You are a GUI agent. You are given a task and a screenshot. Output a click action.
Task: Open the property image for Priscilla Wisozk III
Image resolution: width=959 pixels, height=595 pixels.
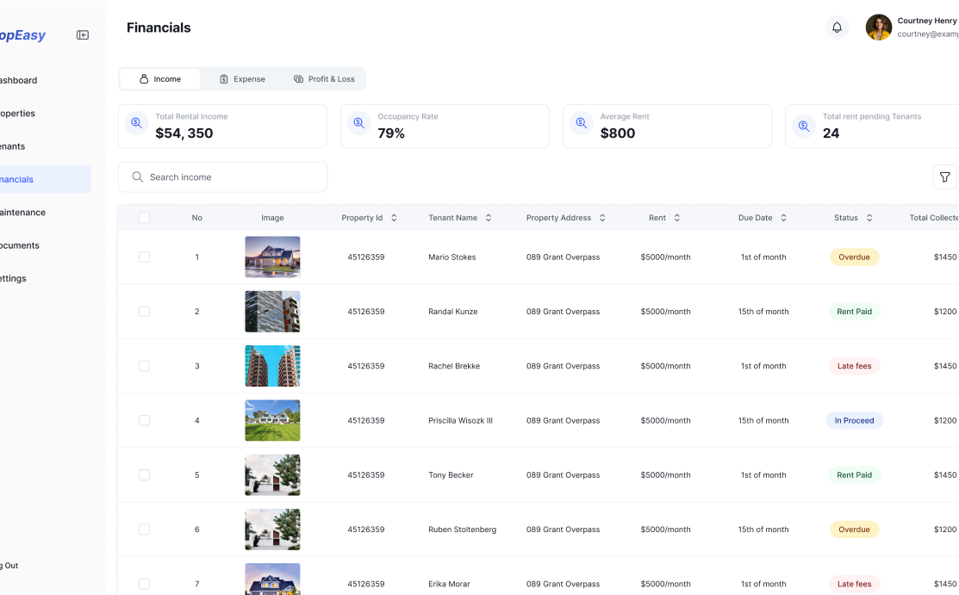tap(272, 420)
